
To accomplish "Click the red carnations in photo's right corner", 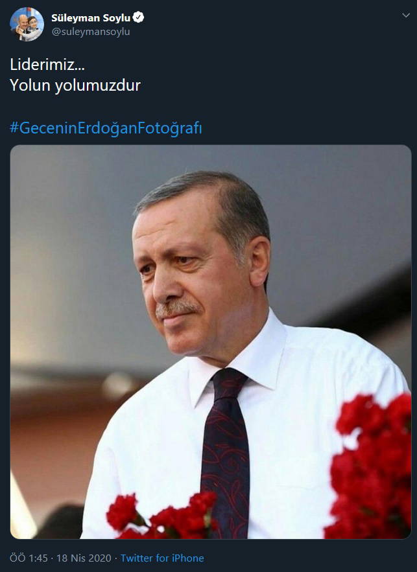I will [370, 467].
